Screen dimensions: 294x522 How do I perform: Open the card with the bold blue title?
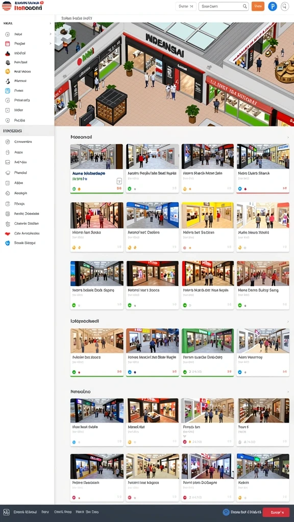click(x=96, y=168)
